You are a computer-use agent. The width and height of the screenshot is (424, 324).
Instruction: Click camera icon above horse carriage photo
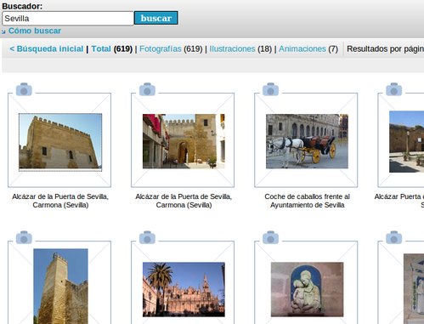[x=270, y=89]
